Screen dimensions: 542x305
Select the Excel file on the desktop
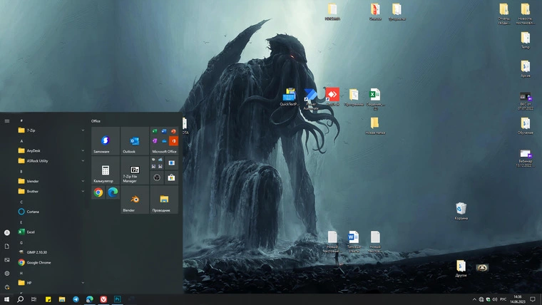pos(375,99)
